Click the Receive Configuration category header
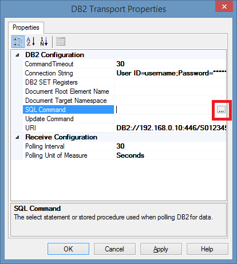237x264 pixels. pos(61,137)
